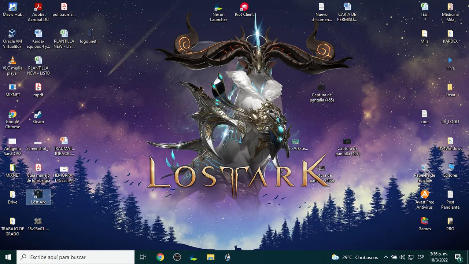Viewport: 469px width, 264px height.
Task: Select the Kardex equipos 4 y Word file
Action: click(38, 39)
